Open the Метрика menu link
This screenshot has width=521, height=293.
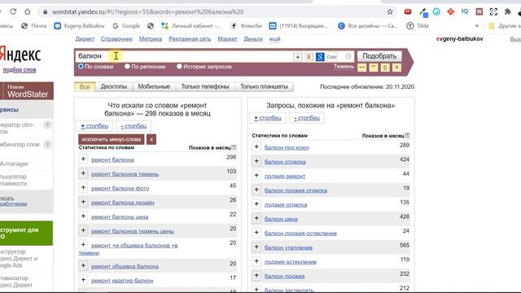[151, 39]
